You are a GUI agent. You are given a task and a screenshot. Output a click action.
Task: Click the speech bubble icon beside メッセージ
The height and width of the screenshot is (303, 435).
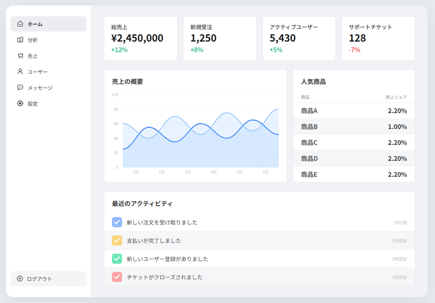pos(20,88)
